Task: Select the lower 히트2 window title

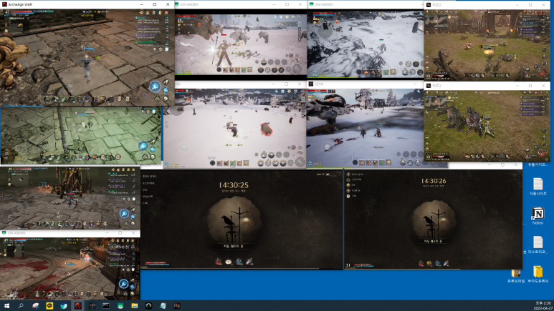Action: (x=436, y=86)
